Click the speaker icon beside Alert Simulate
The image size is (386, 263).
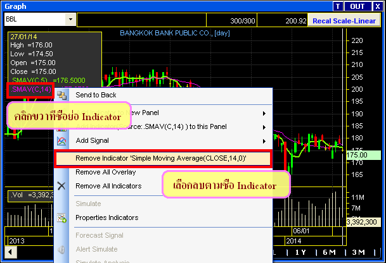tap(61, 250)
